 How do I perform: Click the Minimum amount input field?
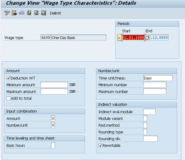[x=54, y=85]
